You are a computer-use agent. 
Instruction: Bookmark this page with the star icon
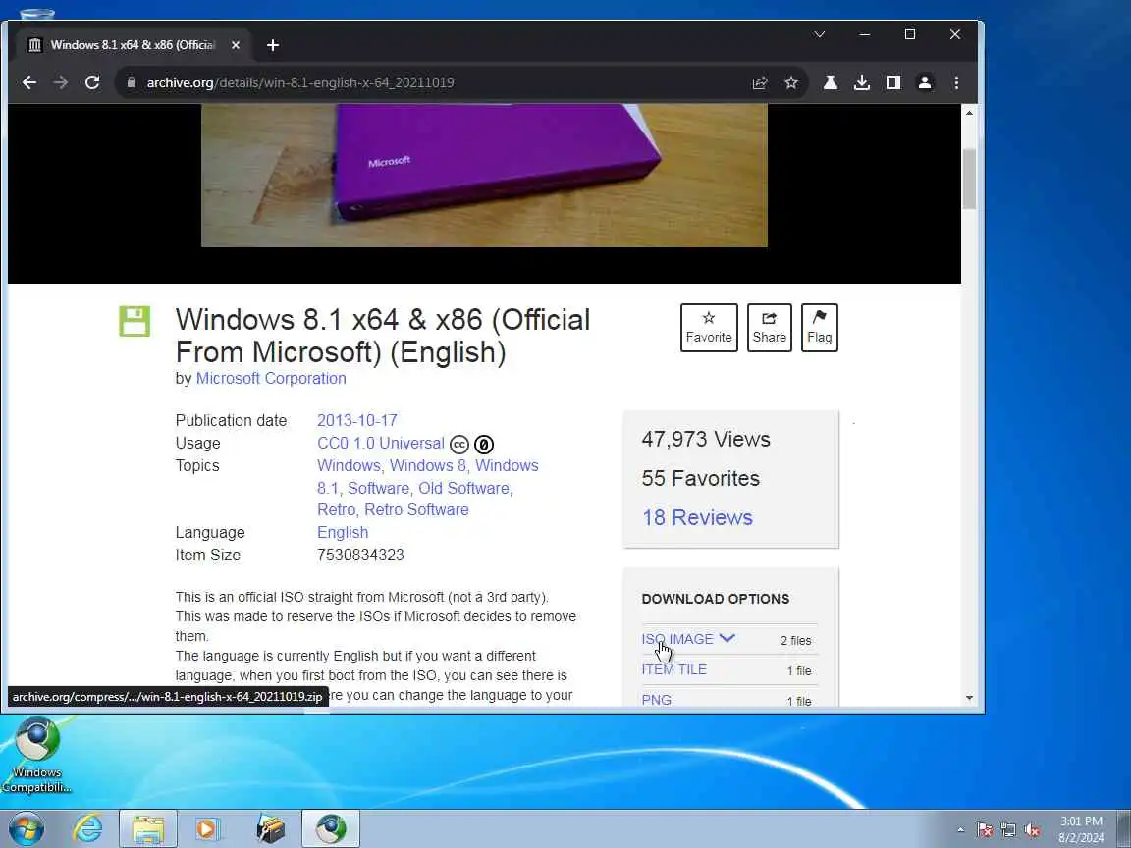click(x=791, y=82)
